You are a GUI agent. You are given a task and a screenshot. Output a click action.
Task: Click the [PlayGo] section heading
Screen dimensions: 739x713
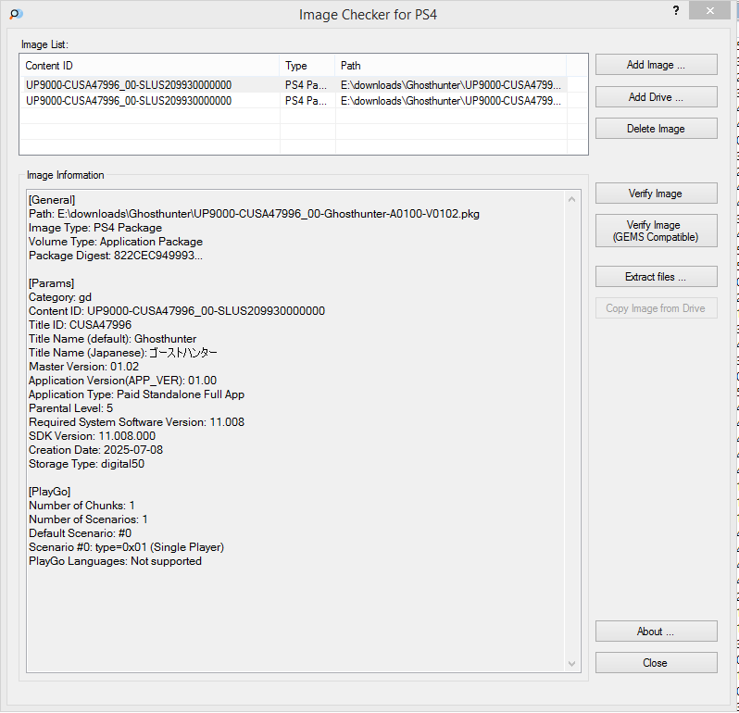[49, 492]
